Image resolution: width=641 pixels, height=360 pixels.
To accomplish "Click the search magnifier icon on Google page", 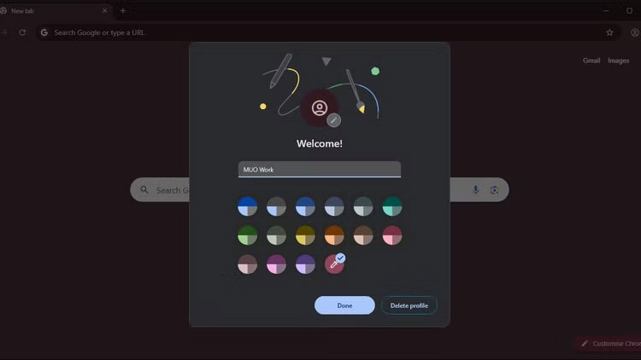I will [144, 189].
